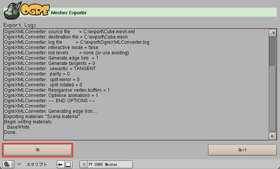The width and height of the screenshot is (280, 169).
Task: Click the Quit button
Action: pyautogui.click(x=242, y=150)
